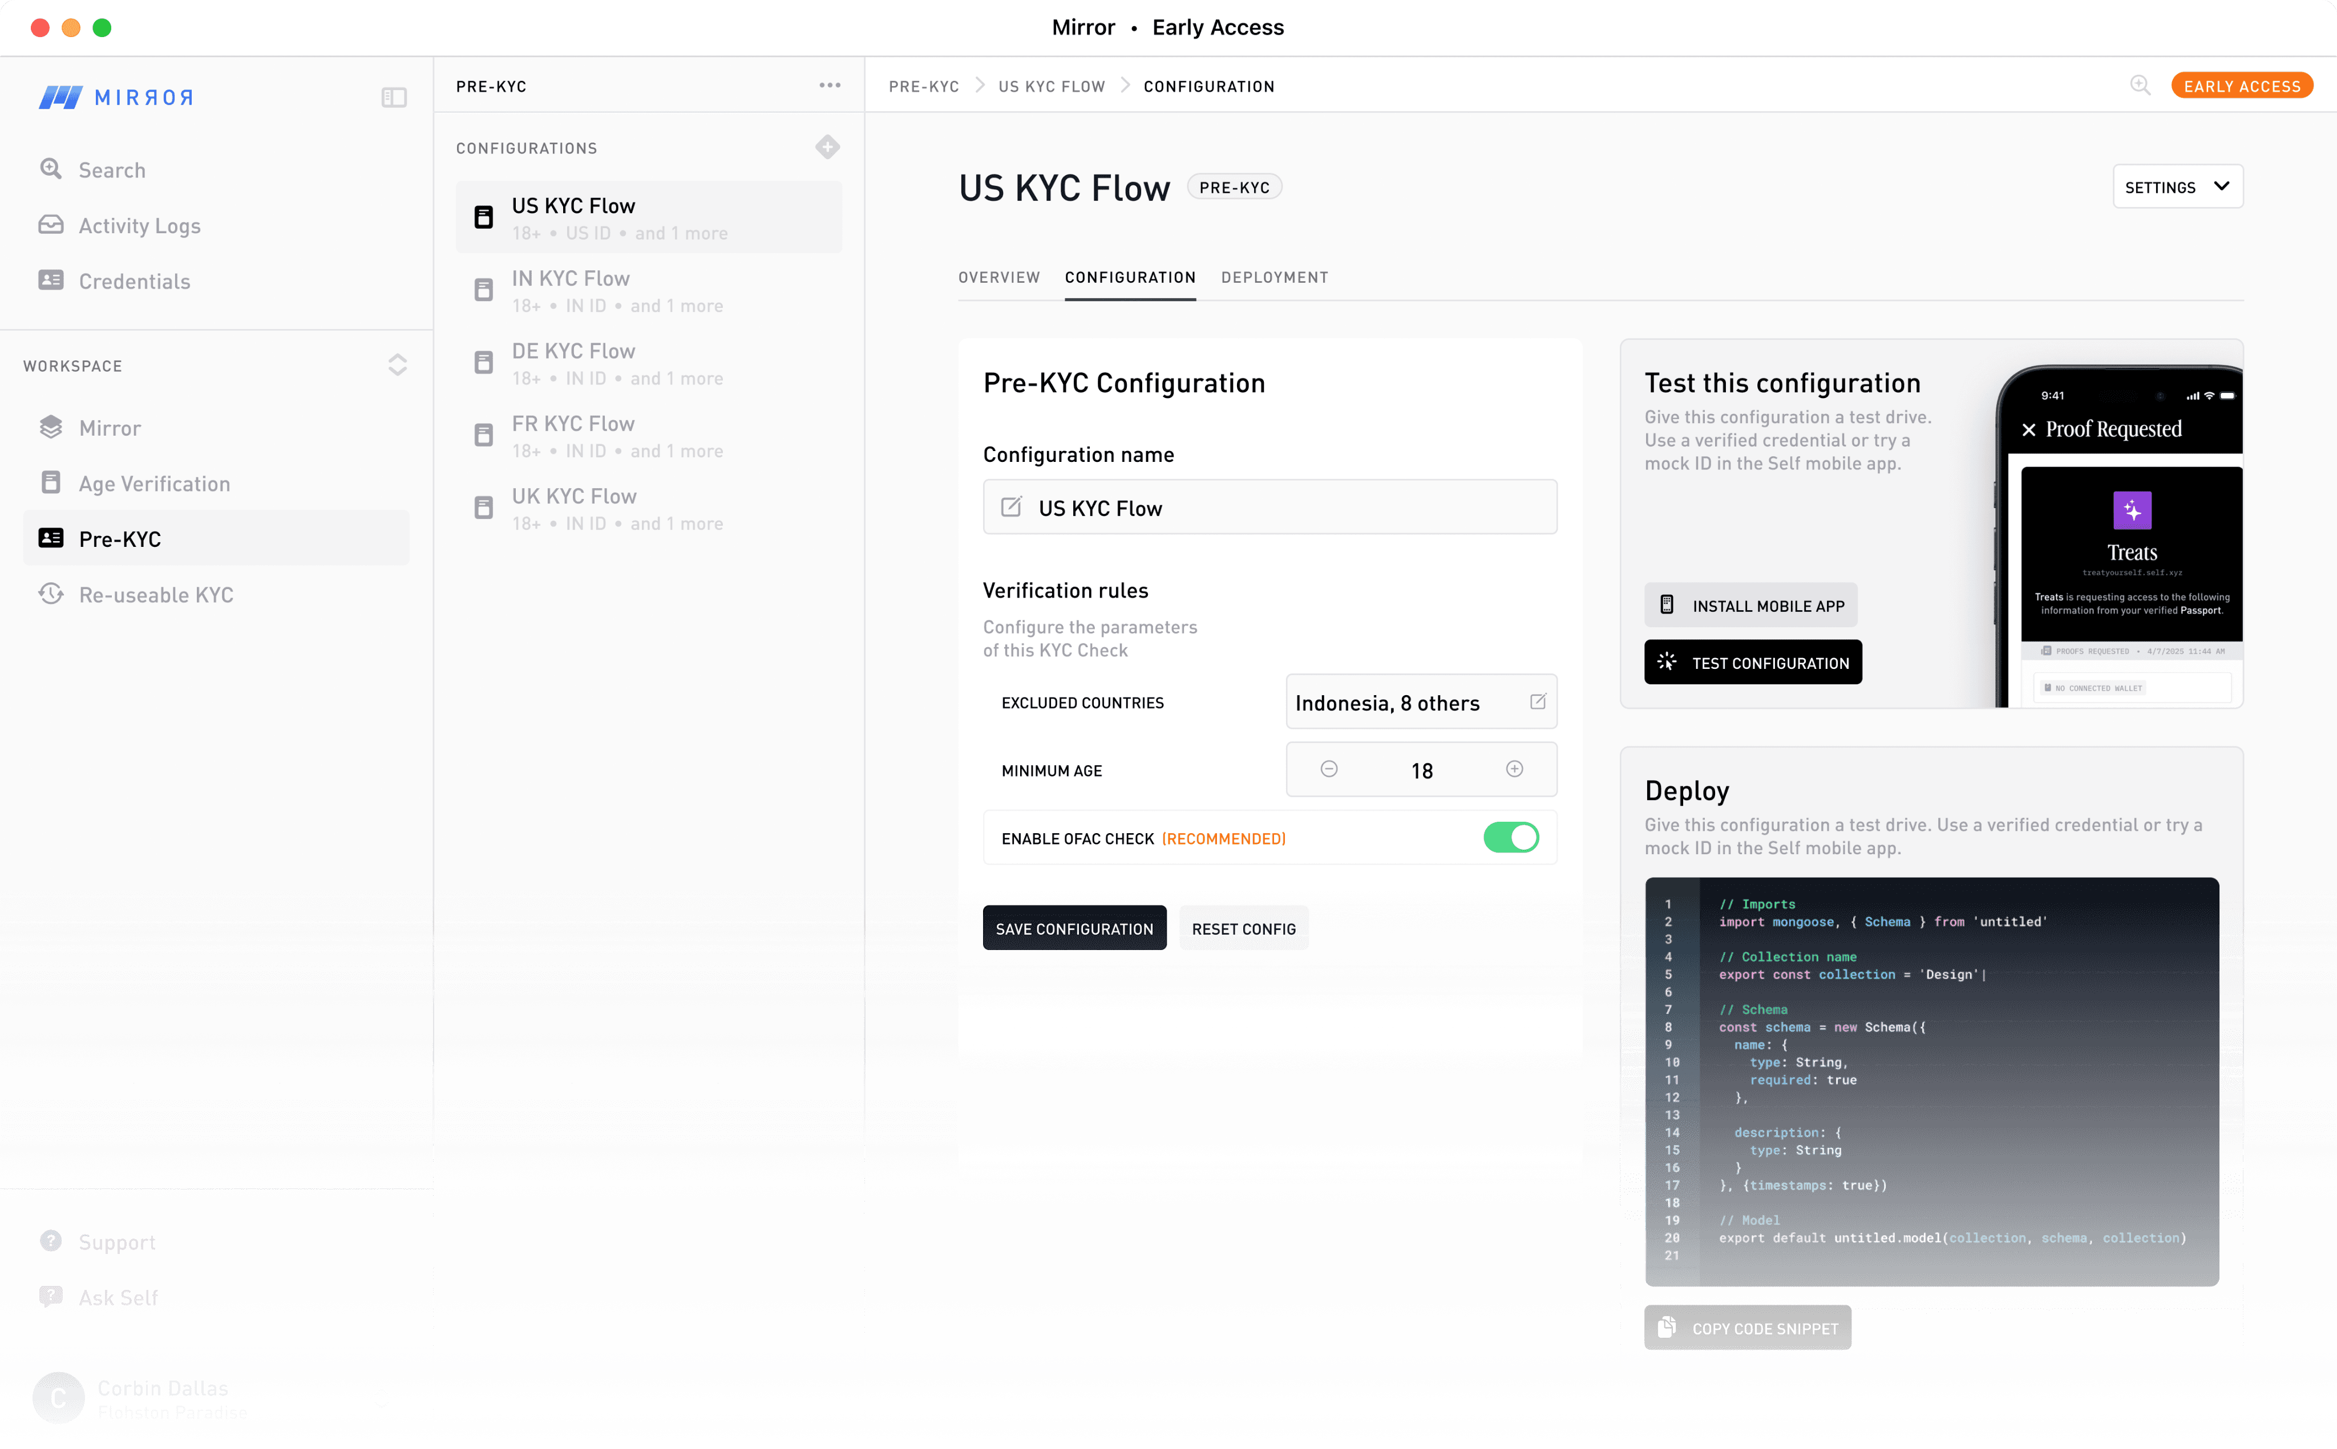2337x1449 pixels.
Task: Open the Pre-KYC three-dots menu
Action: pyautogui.click(x=830, y=86)
